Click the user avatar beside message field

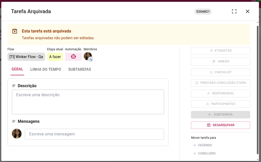click(x=17, y=134)
